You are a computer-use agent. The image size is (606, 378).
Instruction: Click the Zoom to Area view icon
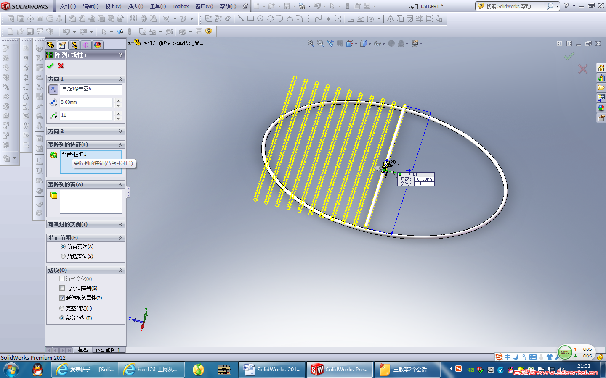click(321, 43)
